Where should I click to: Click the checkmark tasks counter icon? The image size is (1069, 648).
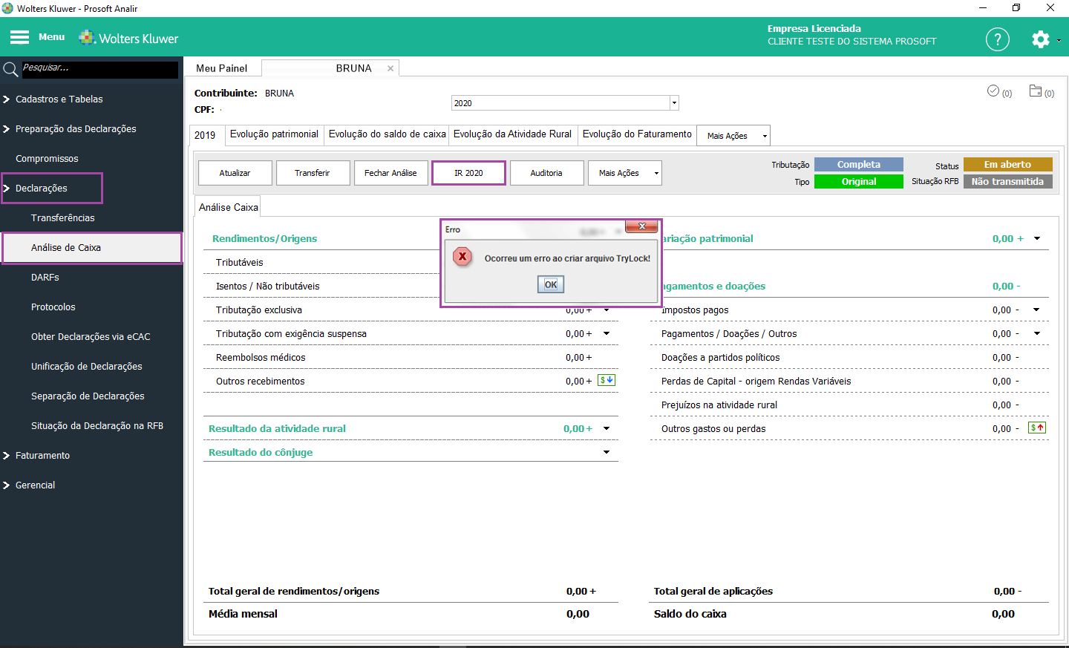pyautogui.click(x=993, y=91)
